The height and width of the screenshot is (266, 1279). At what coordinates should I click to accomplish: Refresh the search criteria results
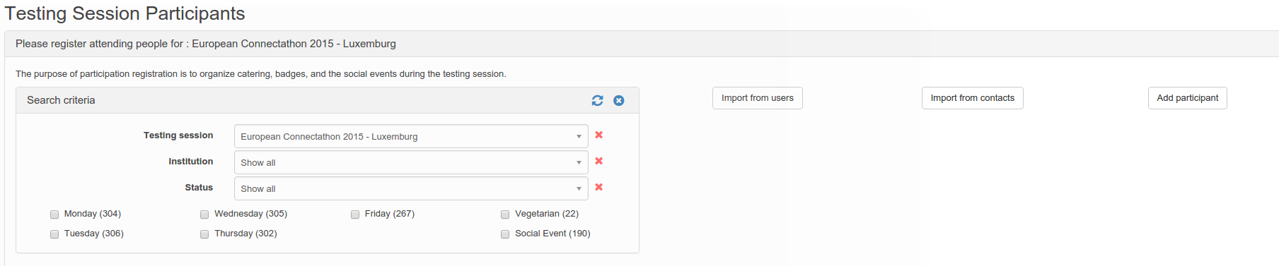tap(598, 101)
